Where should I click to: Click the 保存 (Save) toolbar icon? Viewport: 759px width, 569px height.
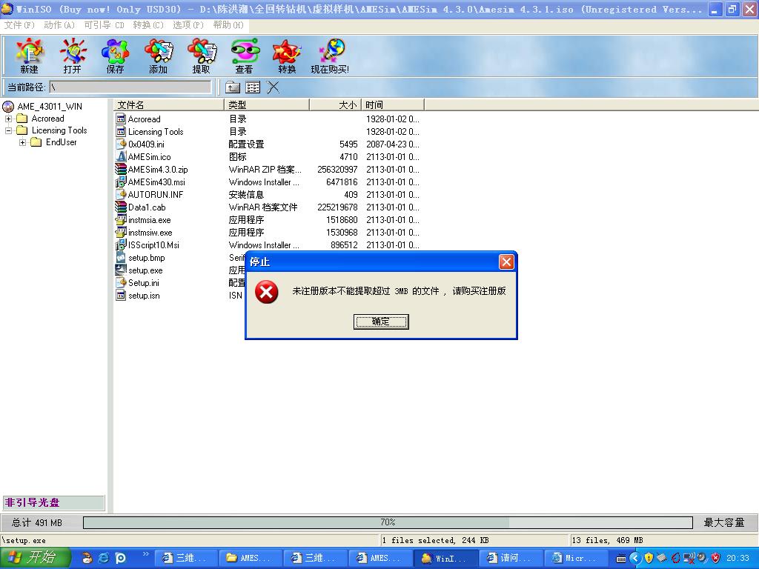[x=115, y=56]
